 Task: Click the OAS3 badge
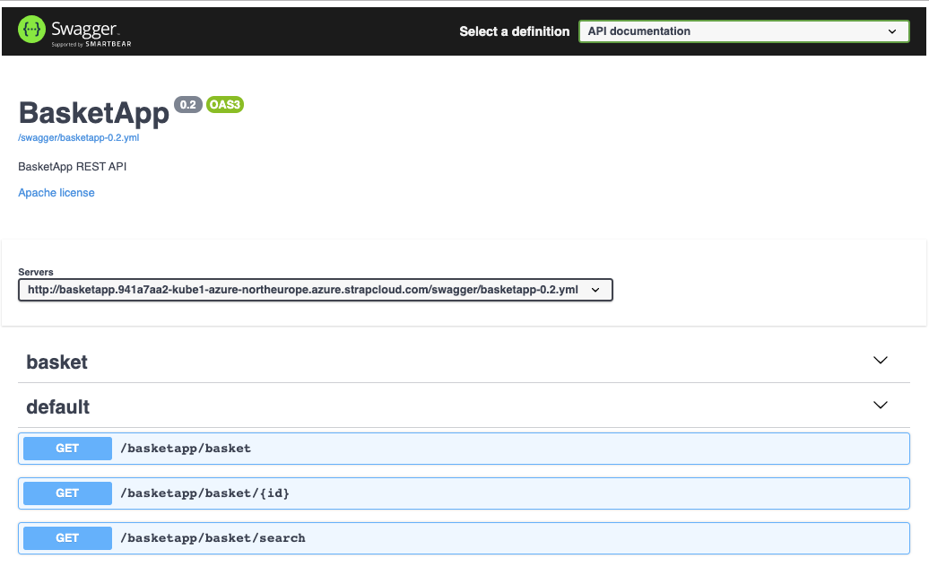pyautogui.click(x=225, y=105)
